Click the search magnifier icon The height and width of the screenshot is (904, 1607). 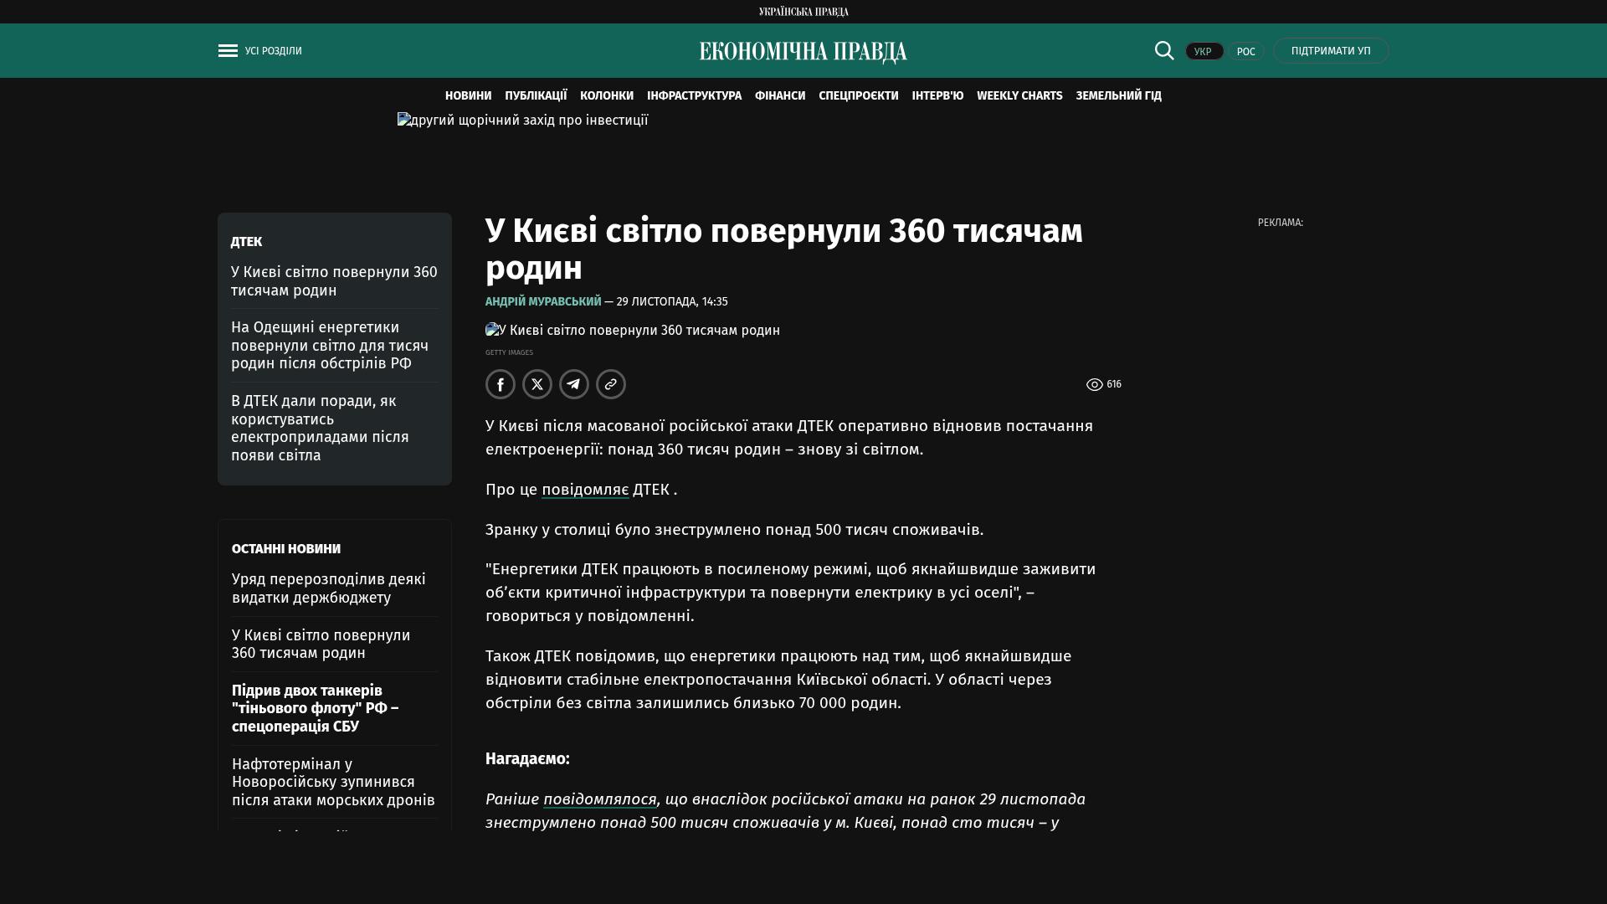[1164, 50]
